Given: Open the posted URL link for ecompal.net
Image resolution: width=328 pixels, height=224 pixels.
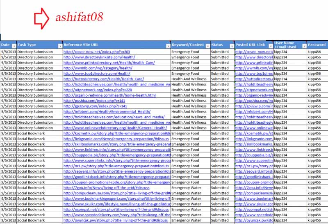Looking at the screenshot, I should 254,210.
